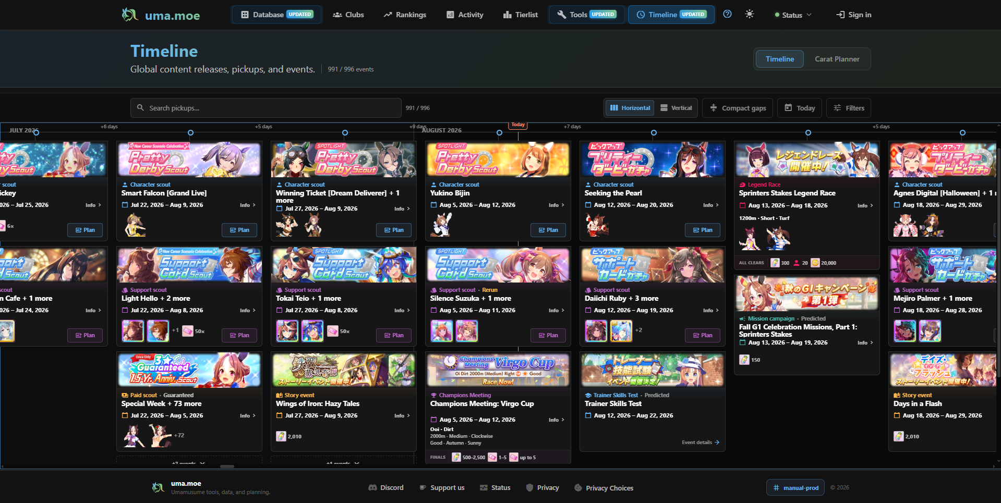Image resolution: width=1001 pixels, height=503 pixels.
Task: Switch to Carat Planner tab
Action: pos(837,59)
